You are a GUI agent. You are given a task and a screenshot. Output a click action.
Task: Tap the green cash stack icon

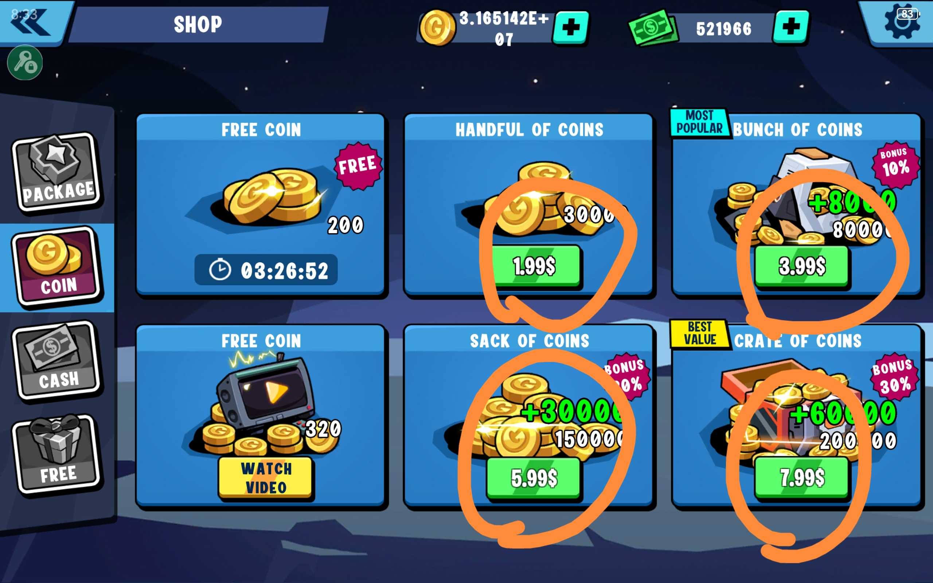(653, 28)
